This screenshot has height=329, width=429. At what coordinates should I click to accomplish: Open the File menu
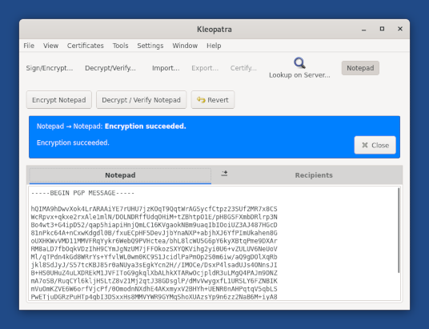coord(29,46)
